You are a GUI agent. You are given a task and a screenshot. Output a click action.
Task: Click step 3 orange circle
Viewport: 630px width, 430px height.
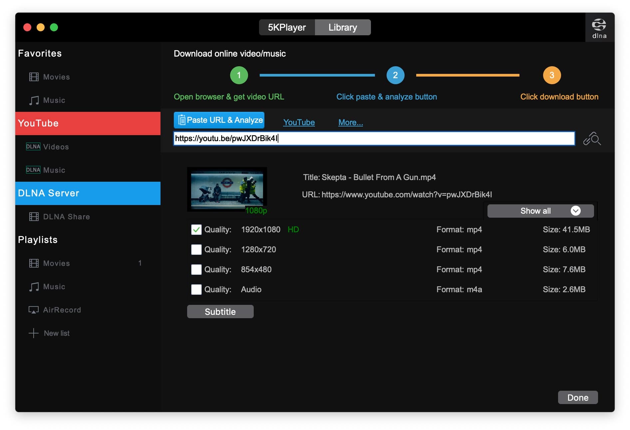[552, 75]
